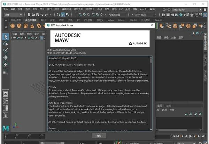
Task: Switch to the 多边形建模 shelf tab
Action: [x=31, y=20]
